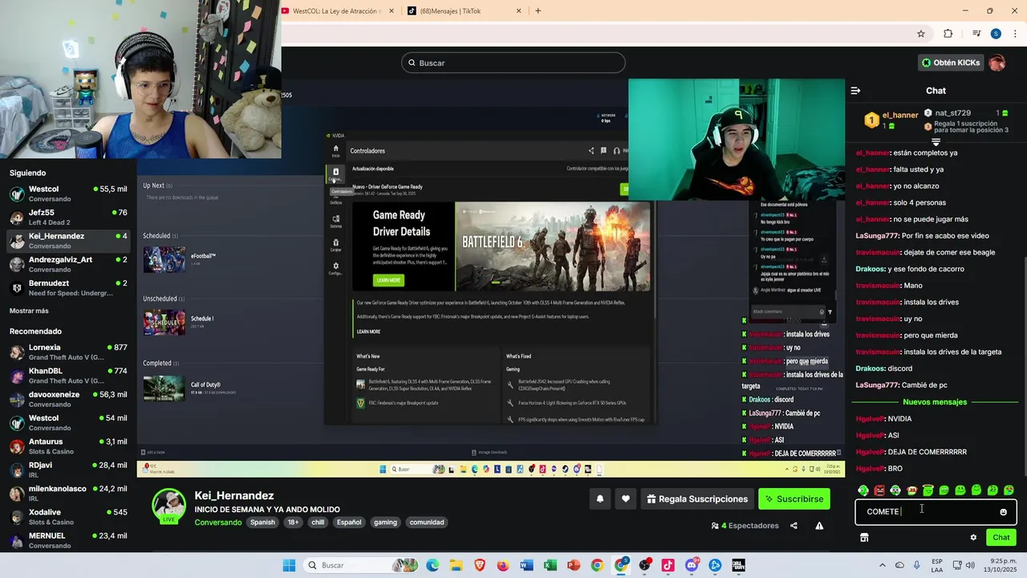Expand followed list with Mostrar más
Viewport: 1027px width, 578px height.
(29, 311)
